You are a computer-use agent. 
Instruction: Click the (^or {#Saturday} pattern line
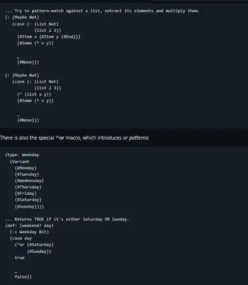(34, 244)
